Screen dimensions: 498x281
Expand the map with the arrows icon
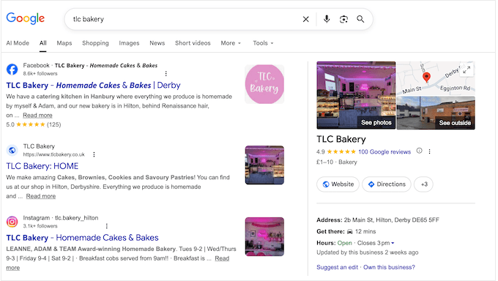click(467, 70)
